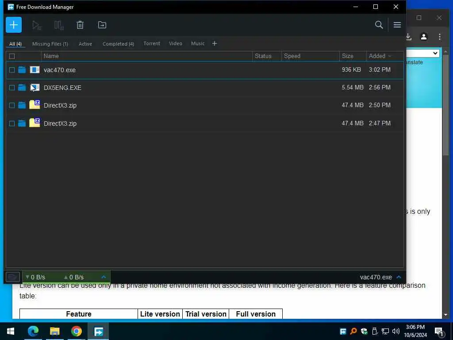The height and width of the screenshot is (340, 453).
Task: Expand vac470.exe details chevron at bottom right
Action: point(399,277)
